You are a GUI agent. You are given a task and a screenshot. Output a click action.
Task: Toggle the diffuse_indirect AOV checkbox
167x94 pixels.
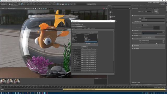73,62
